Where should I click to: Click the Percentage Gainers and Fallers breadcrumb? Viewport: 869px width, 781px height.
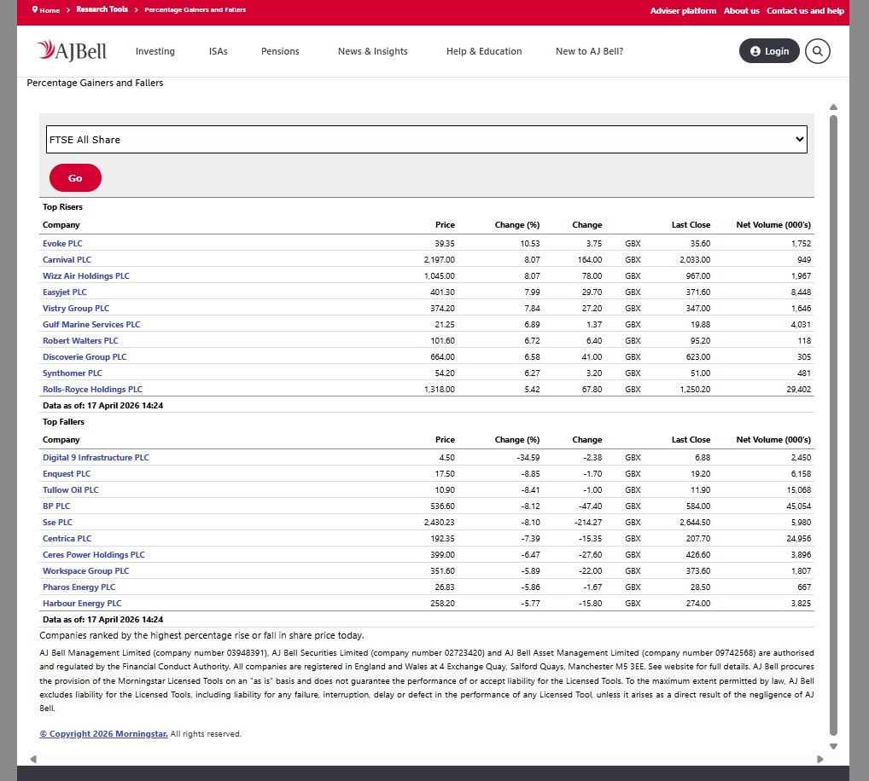195,9
